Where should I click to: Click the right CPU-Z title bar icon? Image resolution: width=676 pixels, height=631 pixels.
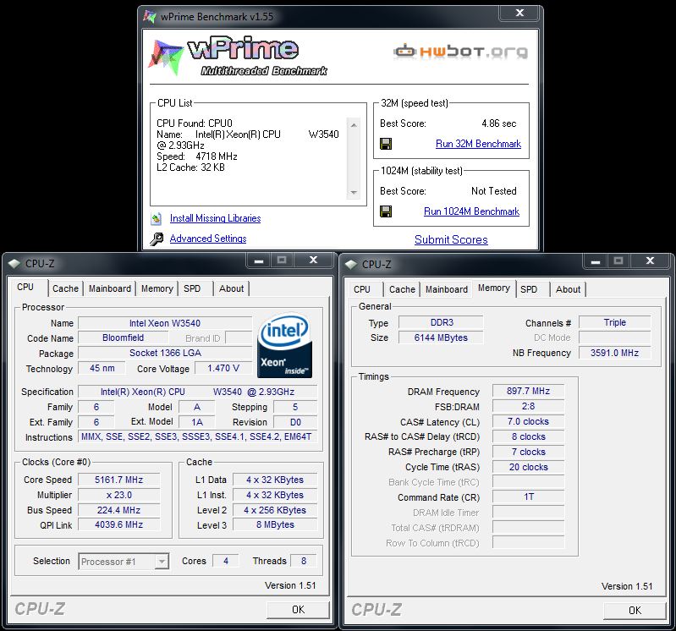coord(351,264)
